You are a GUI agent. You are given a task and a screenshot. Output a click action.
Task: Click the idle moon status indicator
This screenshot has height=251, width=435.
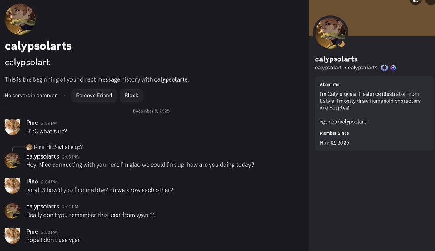[x=341, y=43]
